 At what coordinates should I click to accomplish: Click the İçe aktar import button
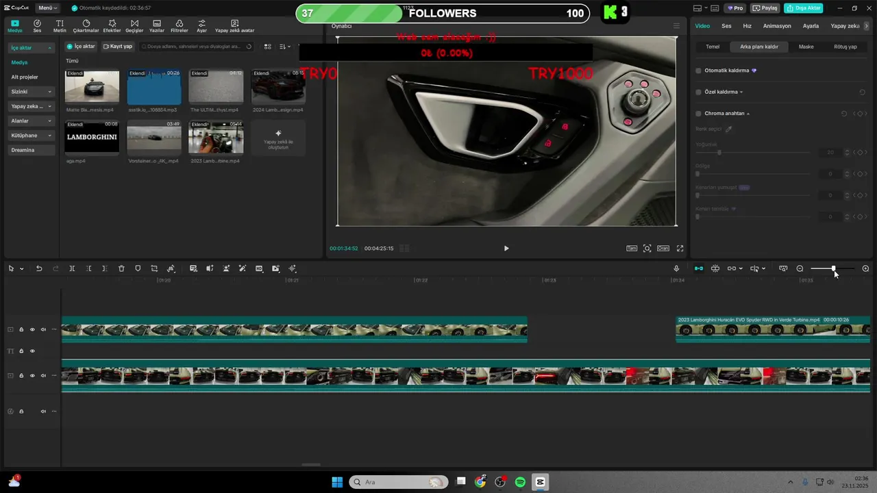coord(81,47)
